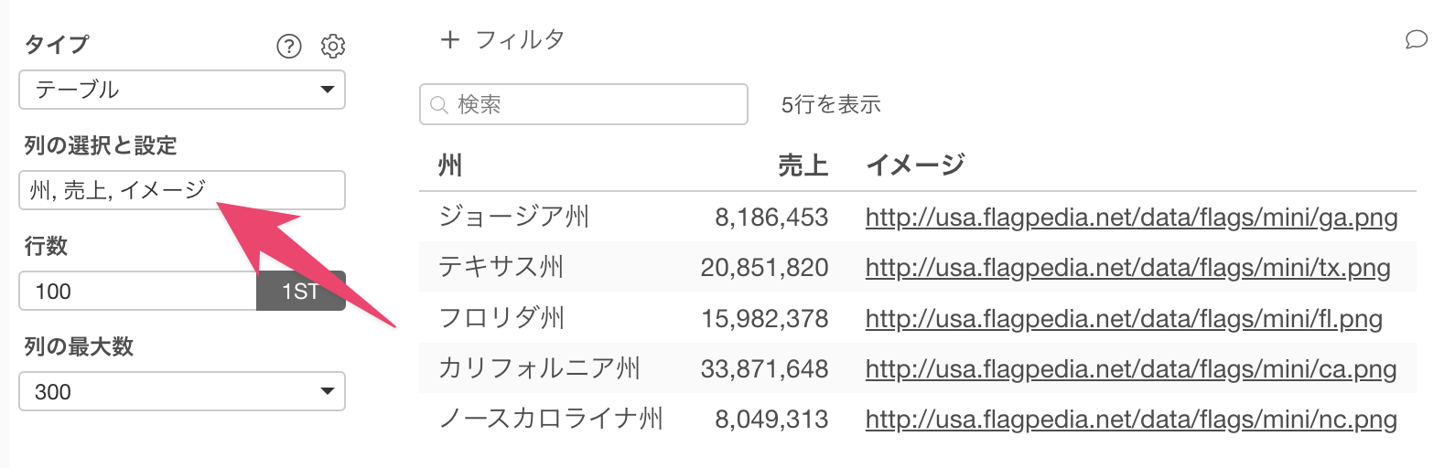Click the フィルタ add filter button
Viewport: 1455px width, 468px height.
pos(502,39)
